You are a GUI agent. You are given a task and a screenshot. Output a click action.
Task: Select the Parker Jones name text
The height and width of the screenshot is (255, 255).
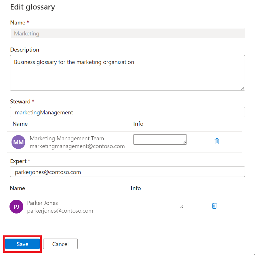pos(42,203)
